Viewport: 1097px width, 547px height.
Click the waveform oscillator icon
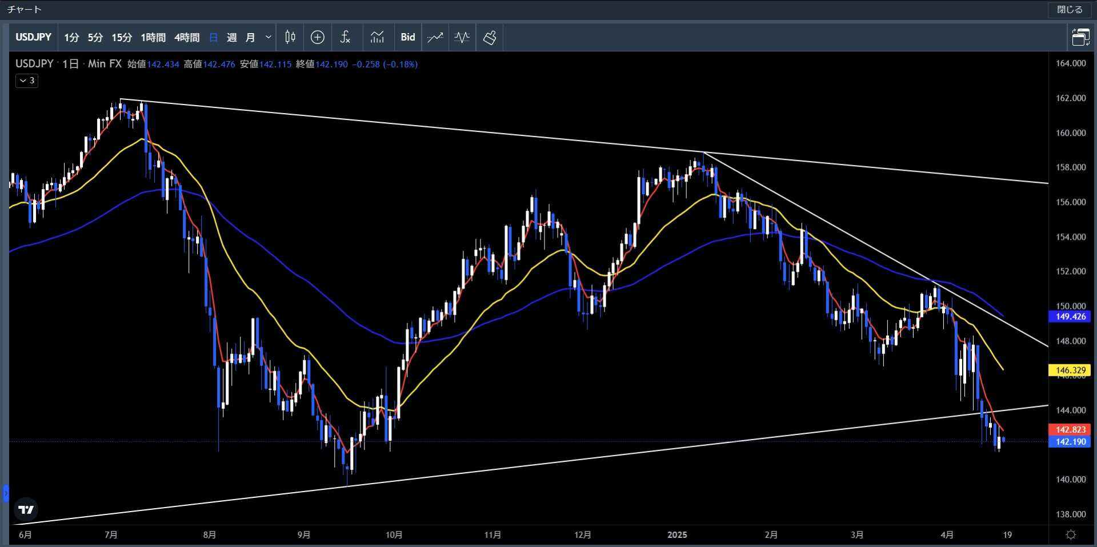(x=462, y=37)
